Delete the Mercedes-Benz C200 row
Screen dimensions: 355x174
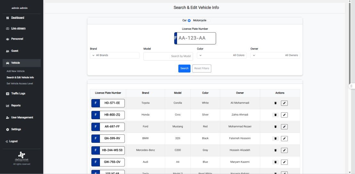275,150
